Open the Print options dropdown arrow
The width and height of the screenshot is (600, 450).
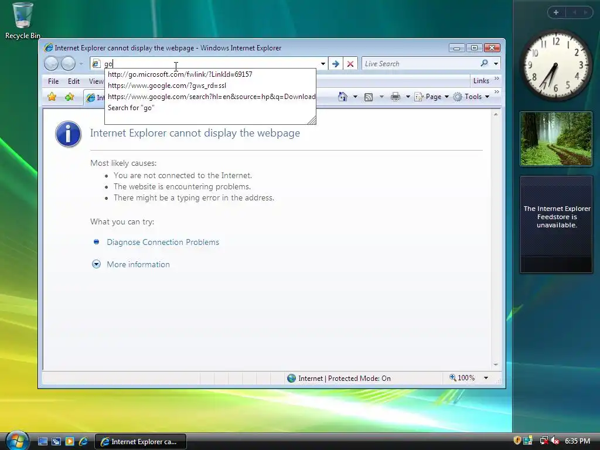(x=408, y=97)
